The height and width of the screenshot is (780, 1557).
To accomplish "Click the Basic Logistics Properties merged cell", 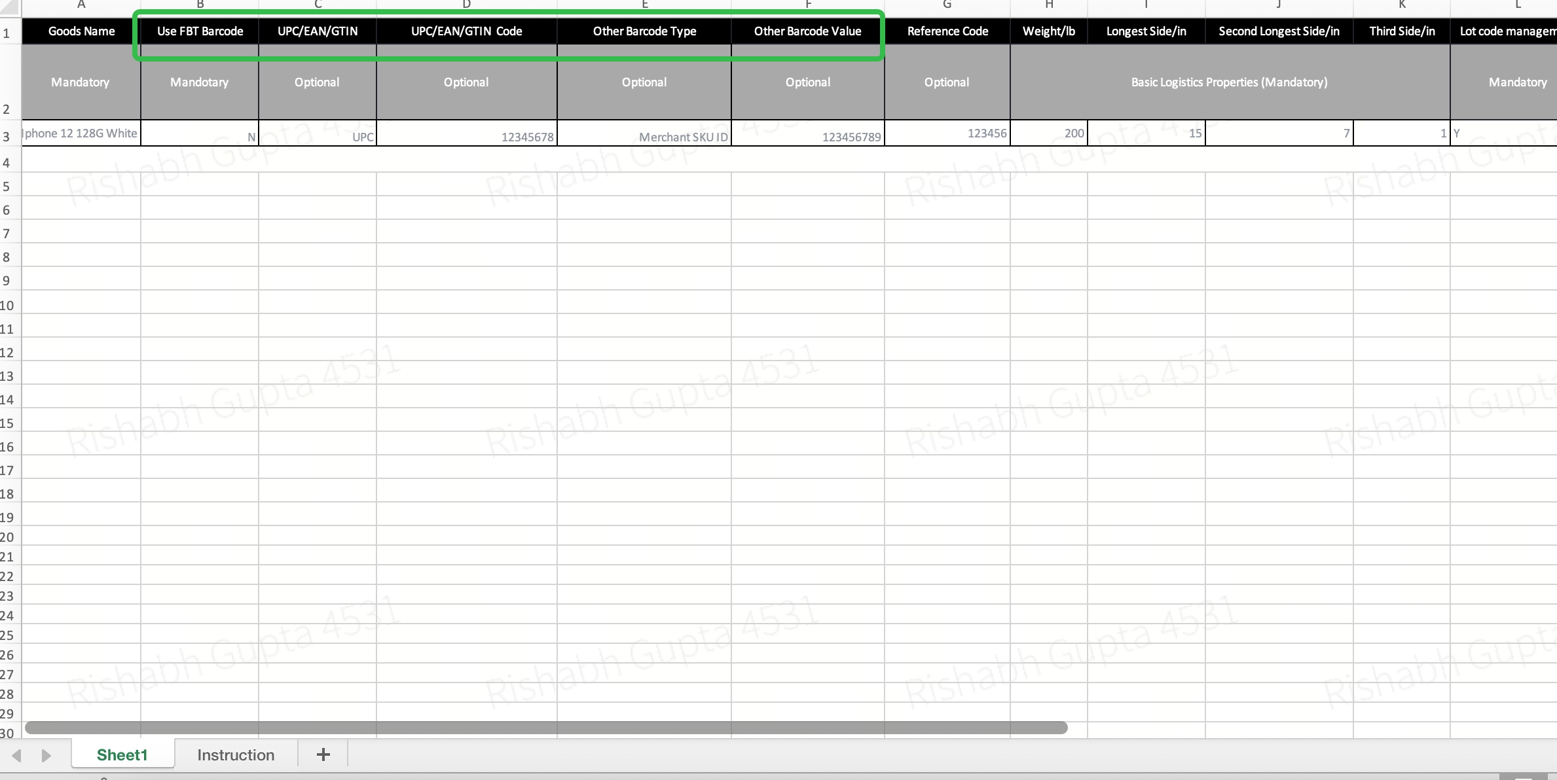I will click(x=1229, y=82).
